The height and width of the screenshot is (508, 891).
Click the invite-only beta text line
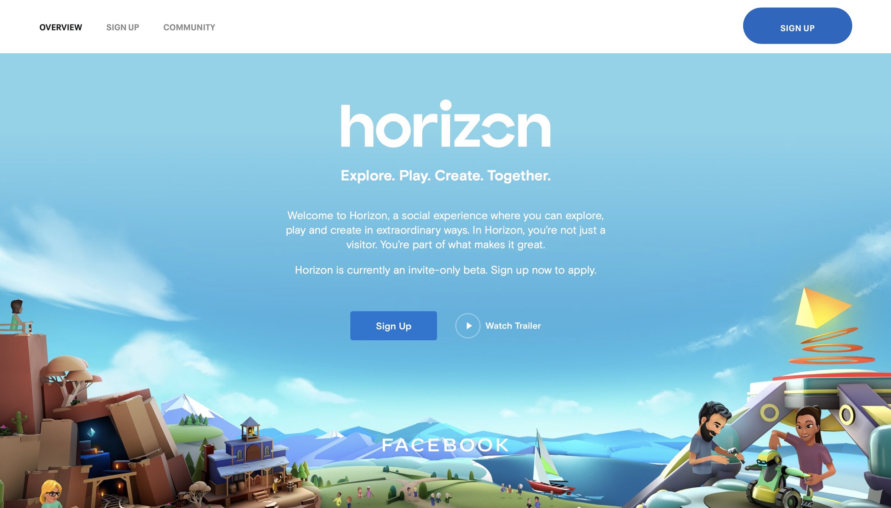(x=445, y=270)
